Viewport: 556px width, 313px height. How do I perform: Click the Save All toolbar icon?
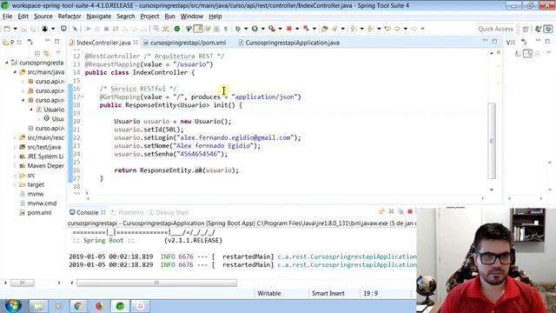pyautogui.click(x=33, y=29)
